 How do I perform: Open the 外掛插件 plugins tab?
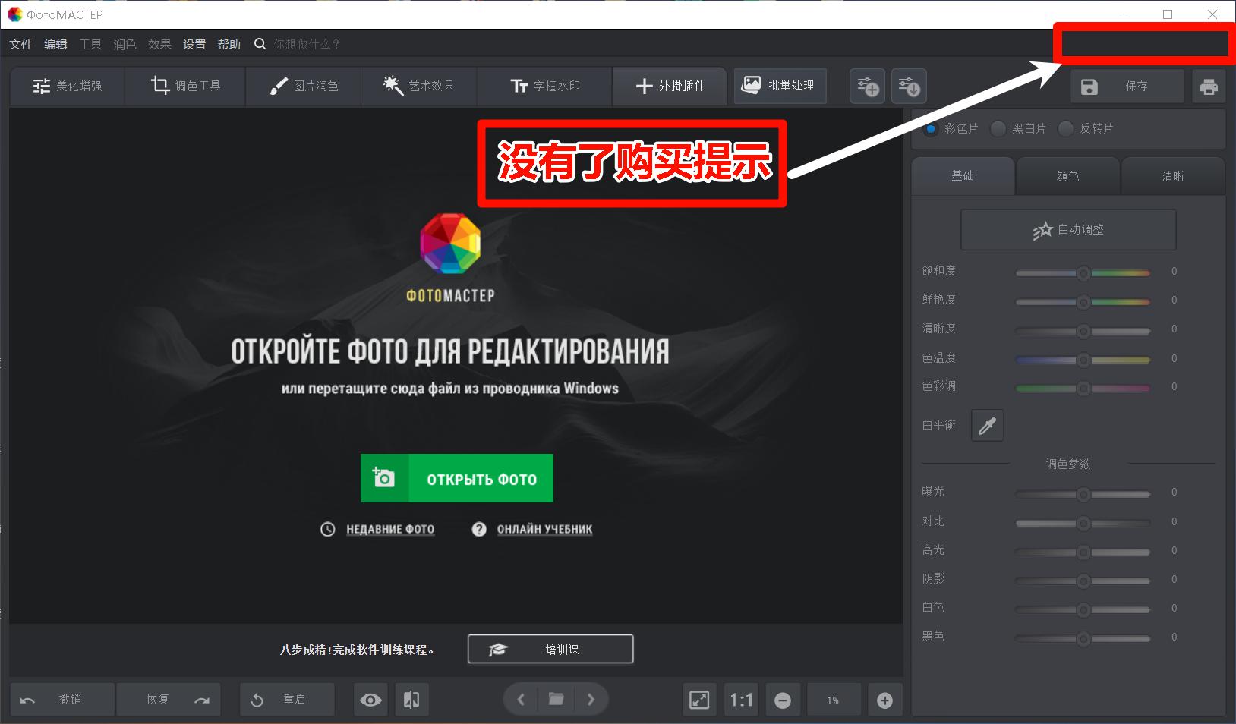tap(670, 86)
